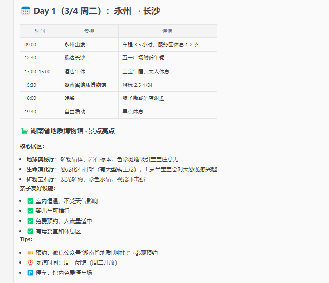Click green check mark beside 免费预约
The height and width of the screenshot is (283, 329).
pos(30,221)
